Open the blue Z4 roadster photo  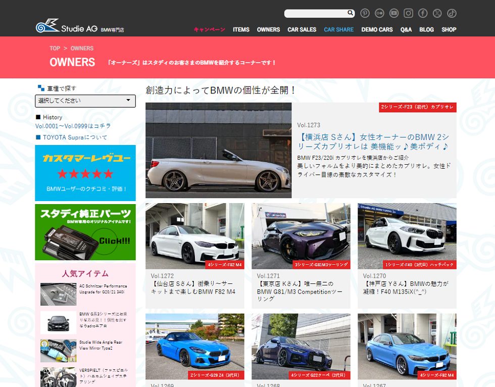pyautogui.click(x=195, y=347)
